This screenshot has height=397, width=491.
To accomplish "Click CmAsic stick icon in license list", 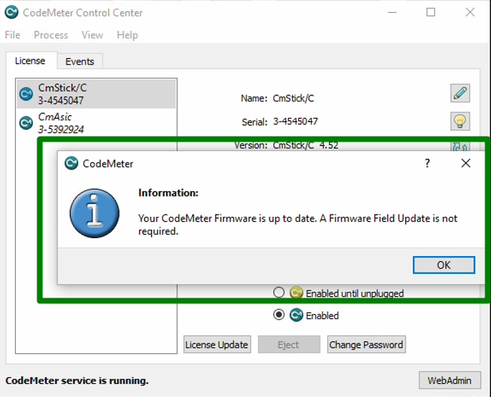I will click(26, 123).
